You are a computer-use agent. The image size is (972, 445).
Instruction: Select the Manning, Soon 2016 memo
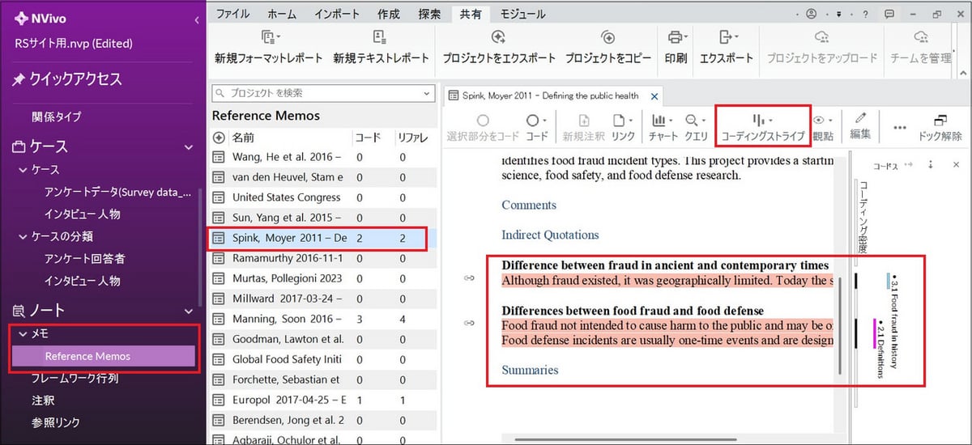click(288, 319)
